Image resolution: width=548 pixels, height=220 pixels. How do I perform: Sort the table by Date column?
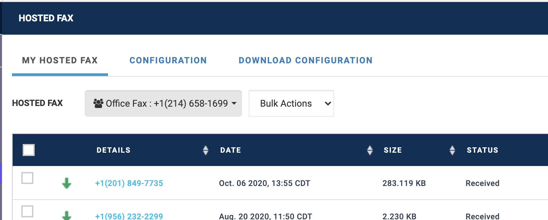pyautogui.click(x=370, y=150)
